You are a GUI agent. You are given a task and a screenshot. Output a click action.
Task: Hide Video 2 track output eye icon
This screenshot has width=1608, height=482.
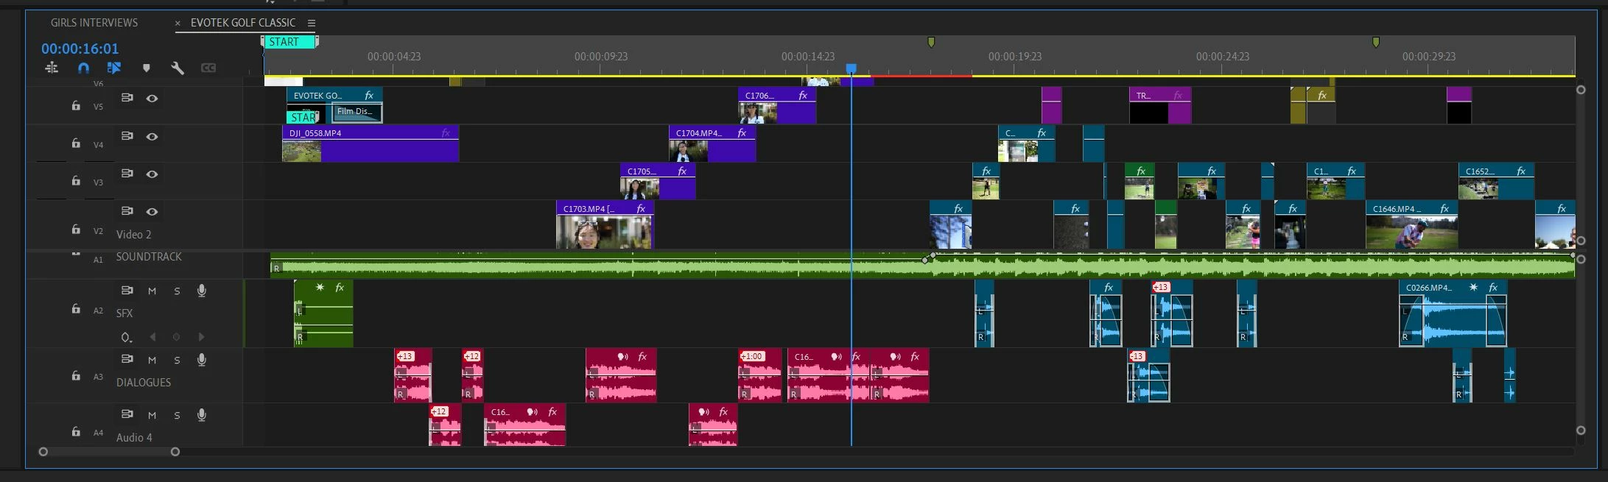pos(152,212)
